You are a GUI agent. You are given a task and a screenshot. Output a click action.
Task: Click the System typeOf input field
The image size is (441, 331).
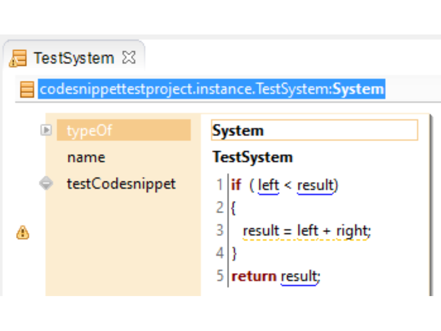click(x=314, y=131)
